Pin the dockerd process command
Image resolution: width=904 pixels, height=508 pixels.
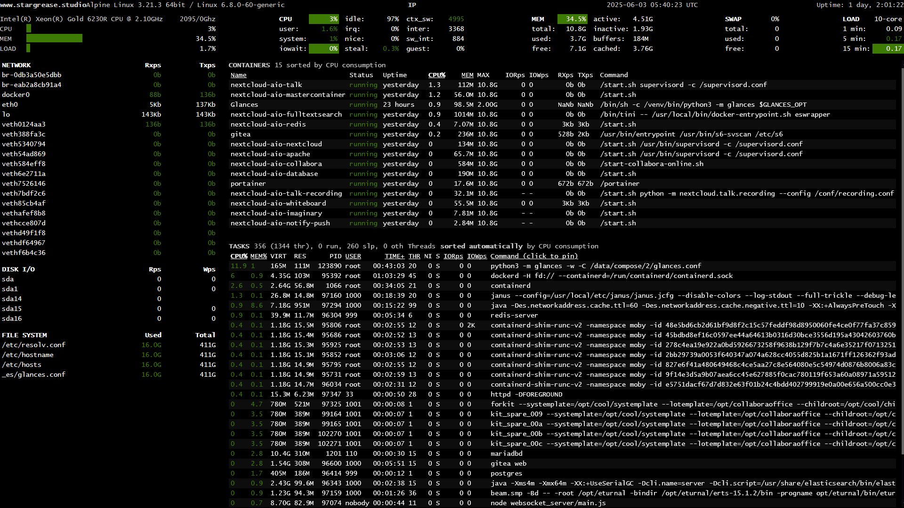612,276
